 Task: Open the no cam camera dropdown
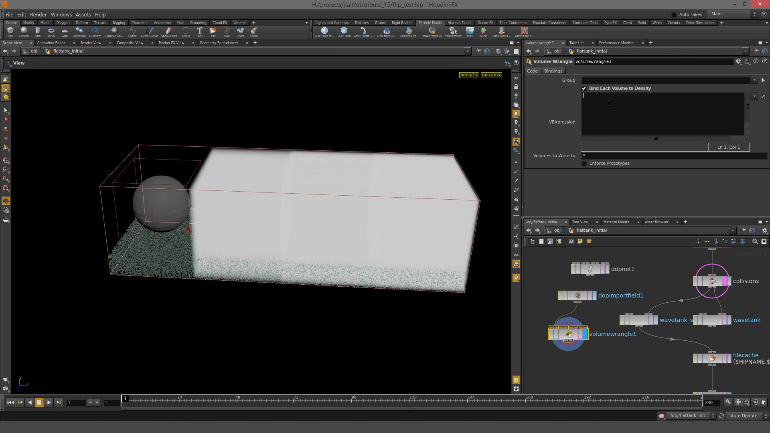(x=491, y=75)
